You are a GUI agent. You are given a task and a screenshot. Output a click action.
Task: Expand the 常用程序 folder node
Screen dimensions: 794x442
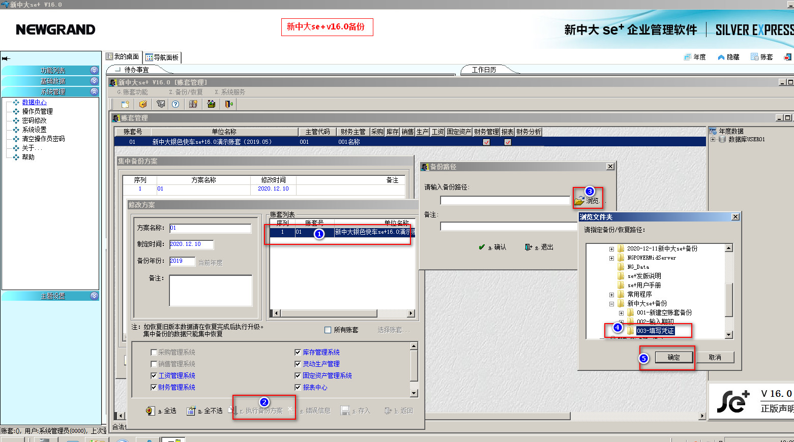click(611, 295)
